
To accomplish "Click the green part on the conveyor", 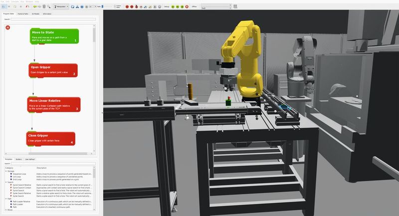I will tap(228, 102).
